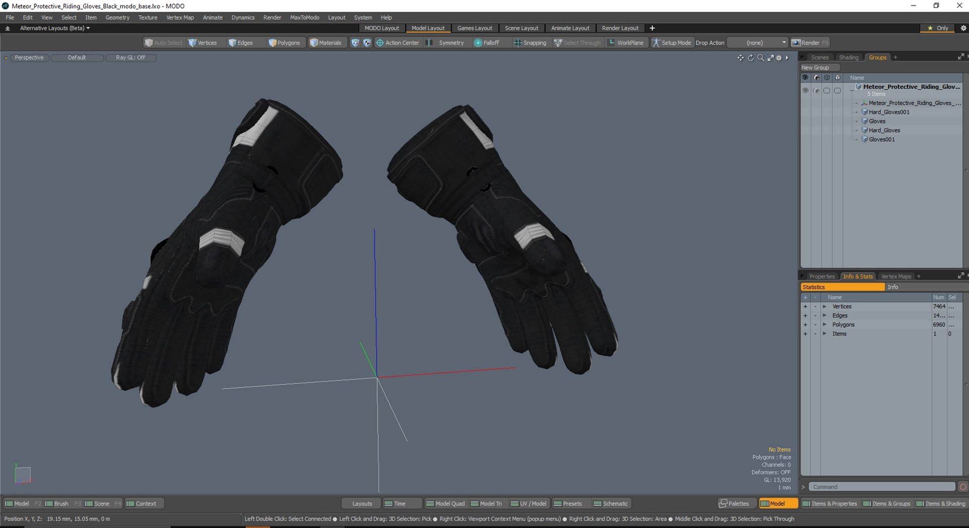The image size is (969, 528).
Task: Toggle visibility eye for Meteor group
Action: [805, 91]
